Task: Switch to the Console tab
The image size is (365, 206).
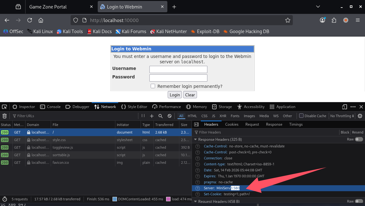Action: tap(50, 107)
